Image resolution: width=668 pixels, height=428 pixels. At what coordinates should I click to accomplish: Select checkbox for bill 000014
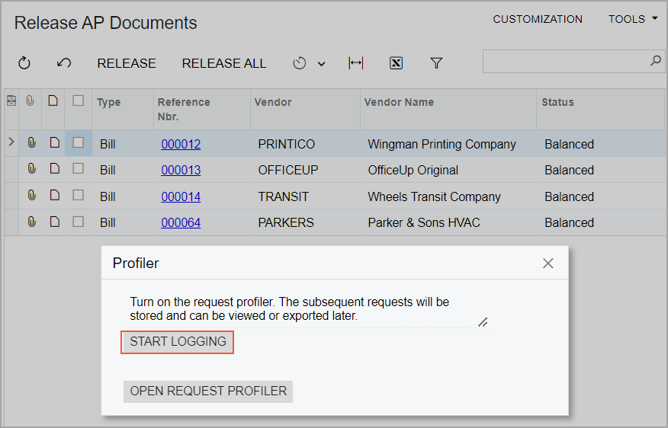click(78, 195)
